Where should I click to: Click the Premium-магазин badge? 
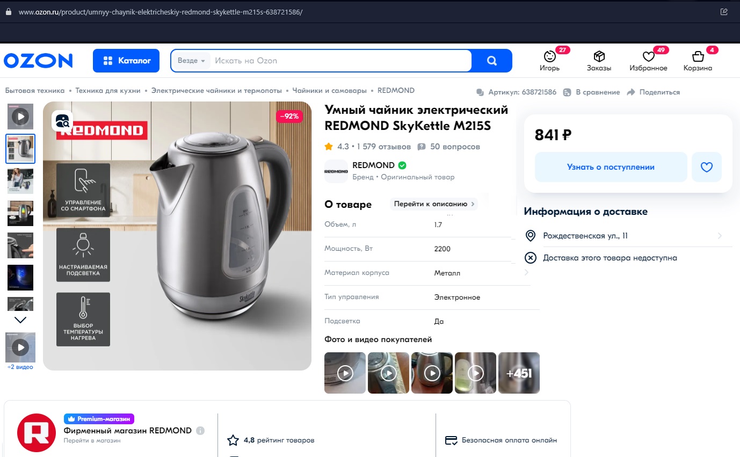pos(99,419)
